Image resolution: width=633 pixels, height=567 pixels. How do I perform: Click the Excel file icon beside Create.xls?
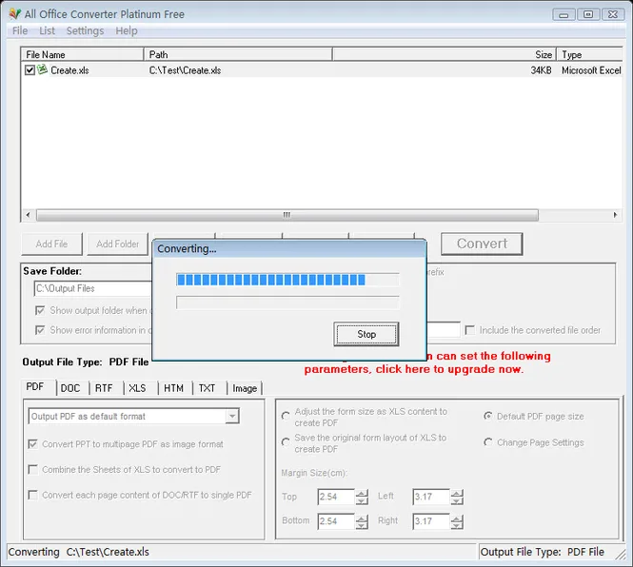coord(42,69)
